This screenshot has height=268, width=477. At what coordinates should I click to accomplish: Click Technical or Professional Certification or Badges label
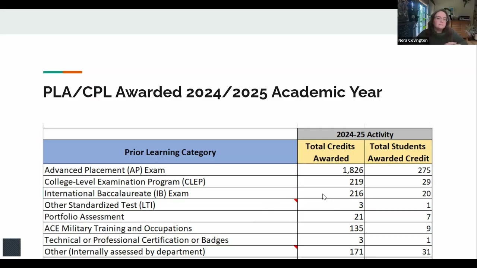coord(136,240)
